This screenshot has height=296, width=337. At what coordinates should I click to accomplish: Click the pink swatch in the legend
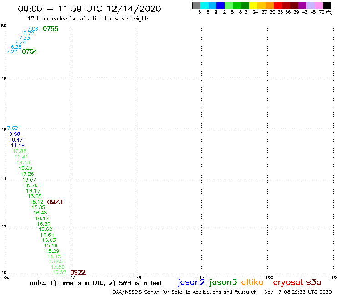pos(318,5)
